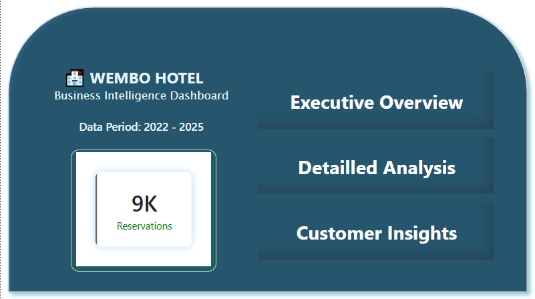Screen dimensions: 535x299
Task: Select the Business Intelligence Dashboard subtitle
Action: [141, 95]
